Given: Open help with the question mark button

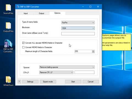Looking at the screenshot, I should [19, 82].
